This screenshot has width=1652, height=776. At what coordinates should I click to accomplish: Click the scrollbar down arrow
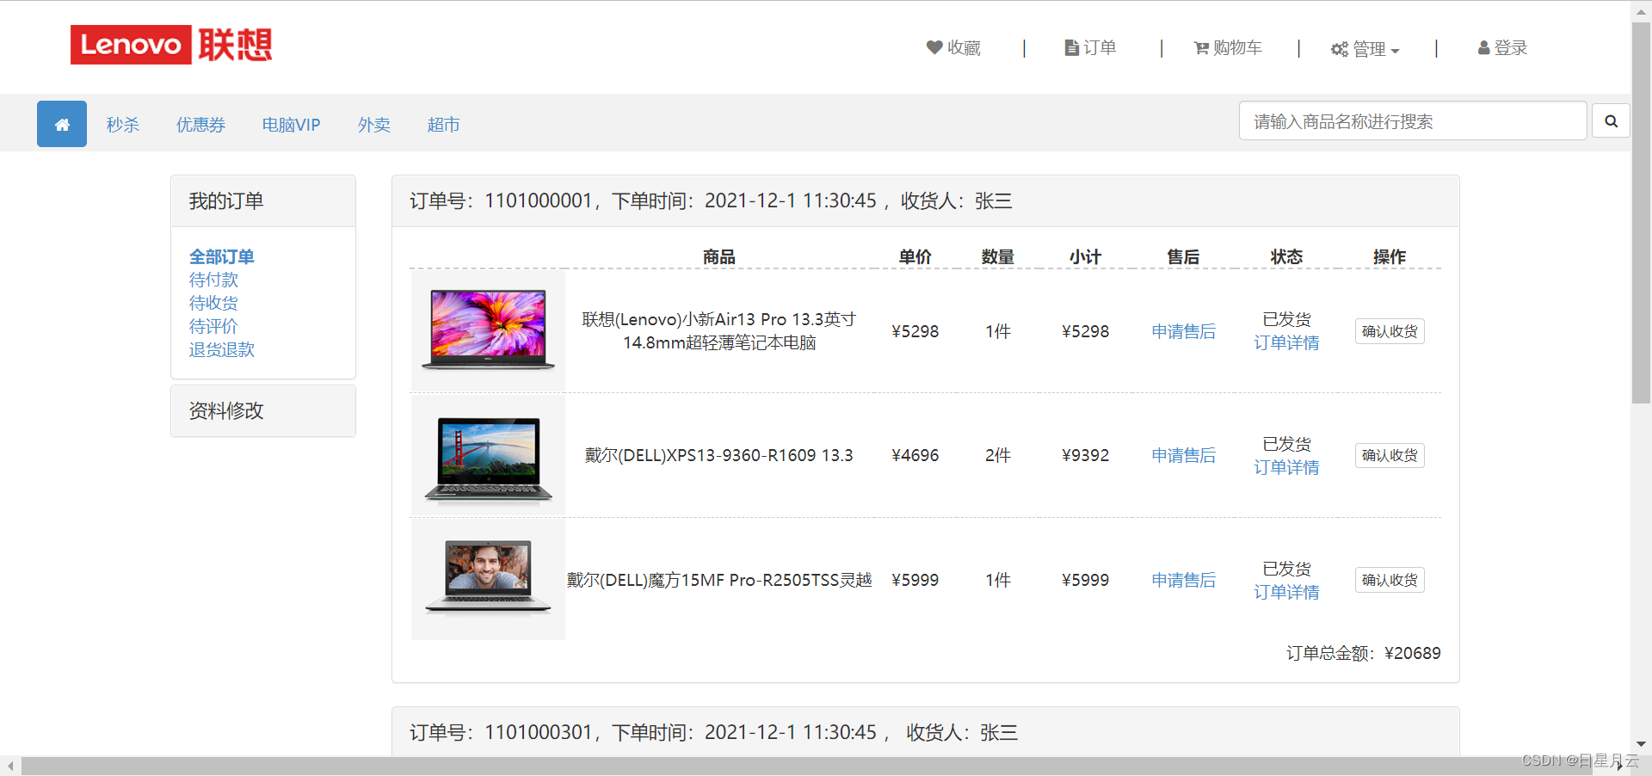[x=1641, y=744]
